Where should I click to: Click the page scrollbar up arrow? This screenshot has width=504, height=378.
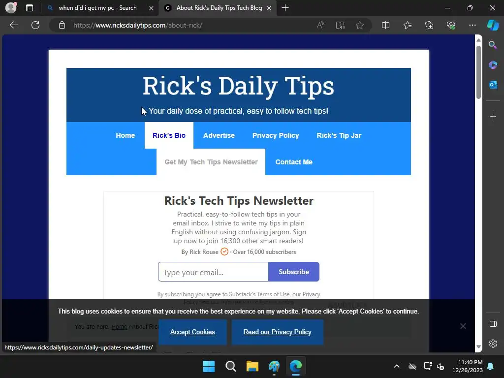(478, 40)
